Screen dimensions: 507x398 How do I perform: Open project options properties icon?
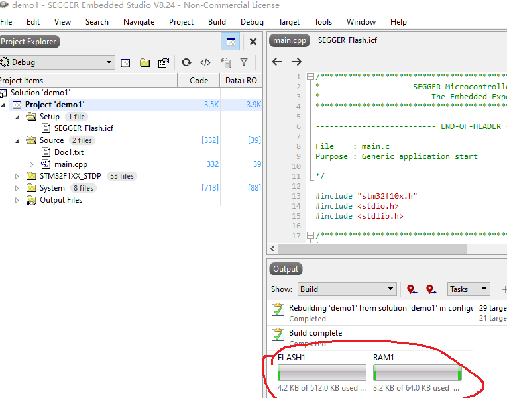(164, 63)
